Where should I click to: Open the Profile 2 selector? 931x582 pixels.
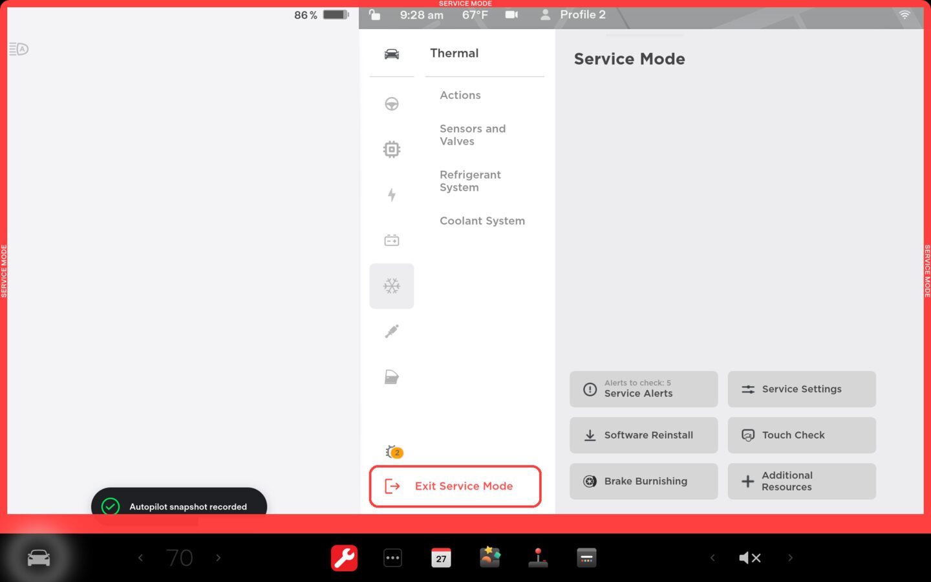(x=573, y=15)
